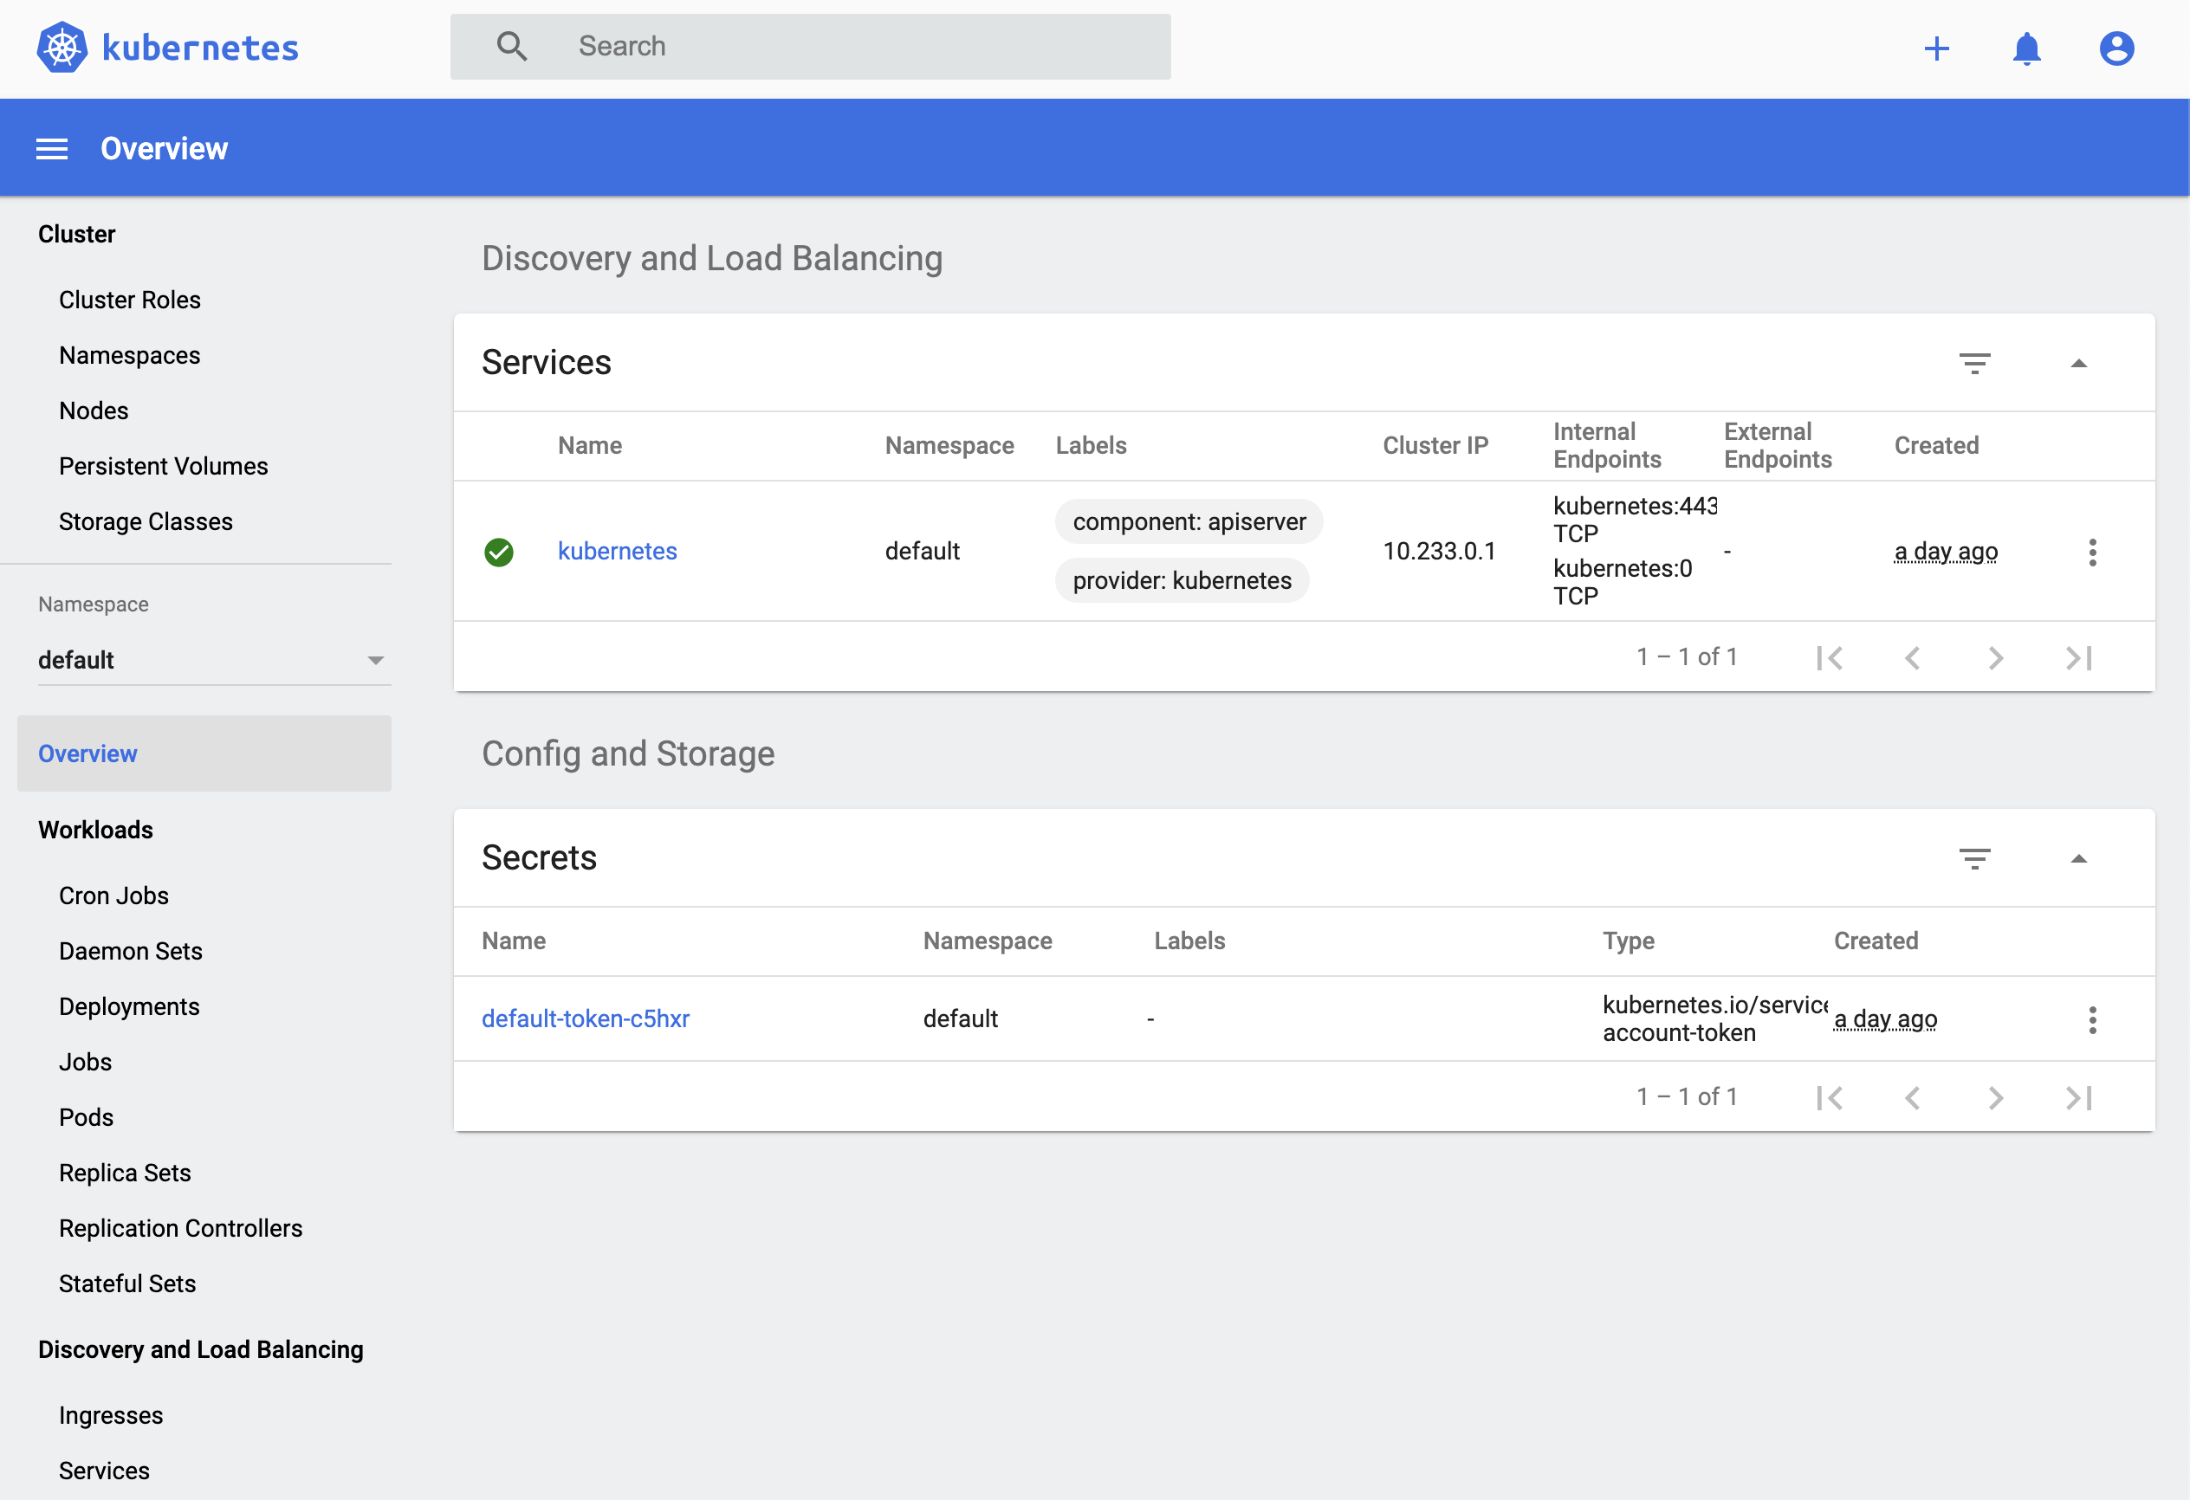Go to first page in Secrets table

pyautogui.click(x=1829, y=1097)
